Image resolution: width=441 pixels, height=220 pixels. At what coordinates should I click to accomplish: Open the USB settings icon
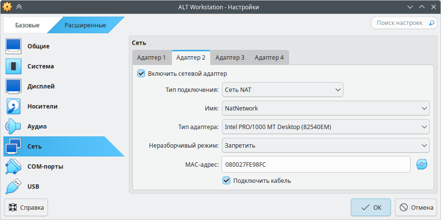click(13, 186)
